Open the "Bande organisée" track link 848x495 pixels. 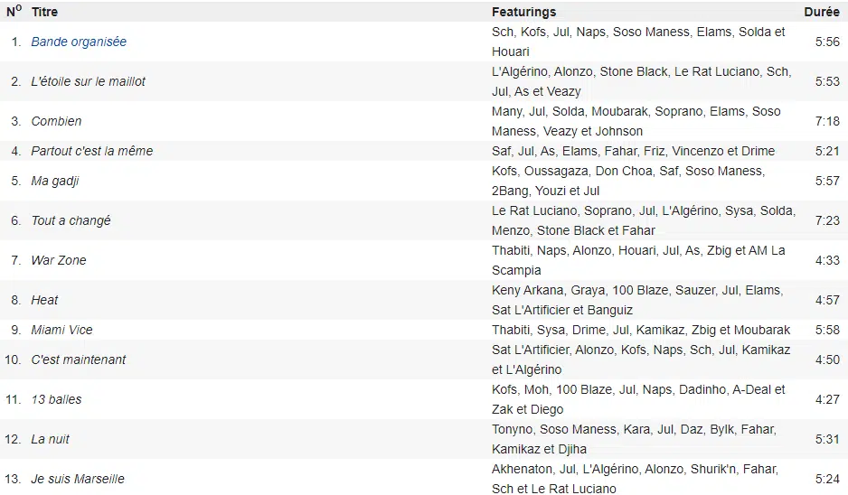click(x=79, y=42)
